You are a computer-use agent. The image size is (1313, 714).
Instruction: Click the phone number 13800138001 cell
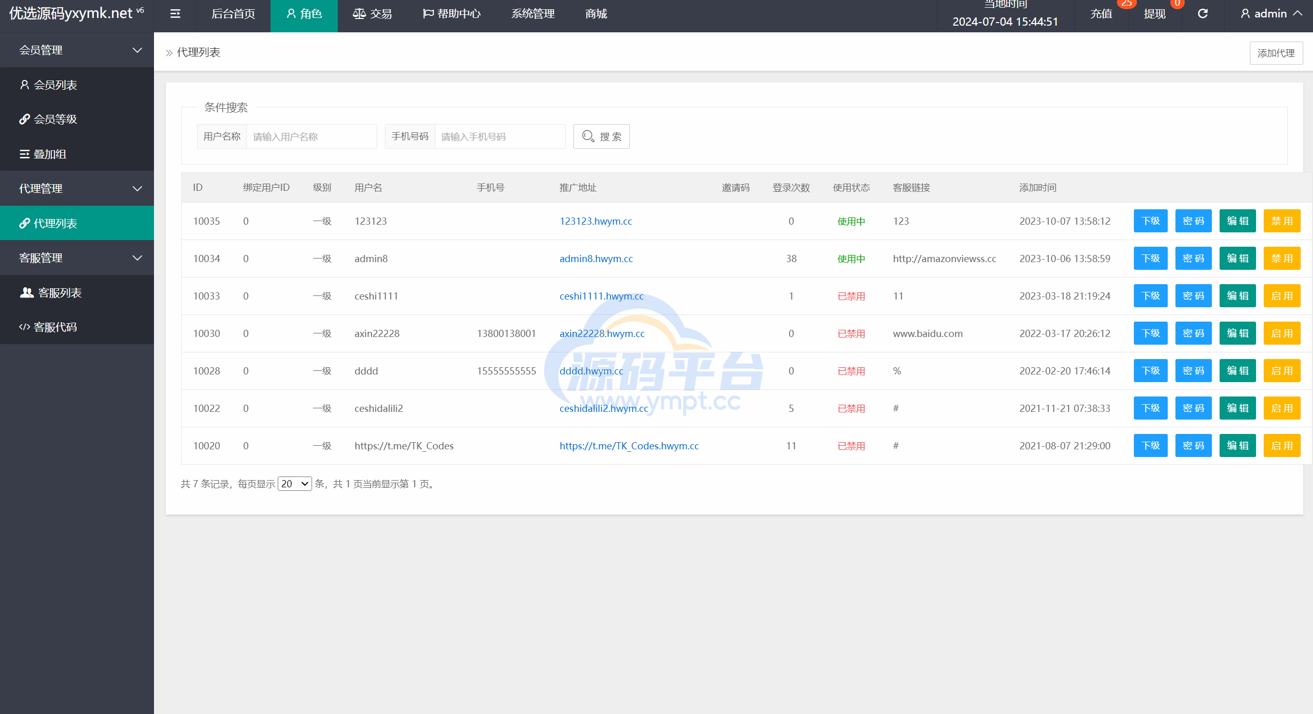coord(506,333)
